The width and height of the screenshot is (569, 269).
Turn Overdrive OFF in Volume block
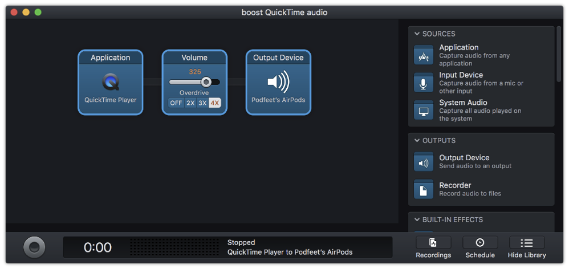coord(176,103)
